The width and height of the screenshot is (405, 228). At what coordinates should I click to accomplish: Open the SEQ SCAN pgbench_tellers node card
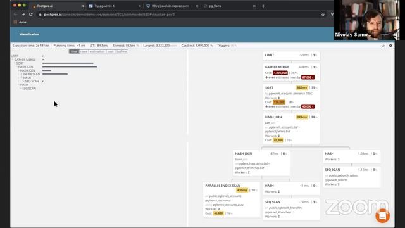click(x=351, y=177)
